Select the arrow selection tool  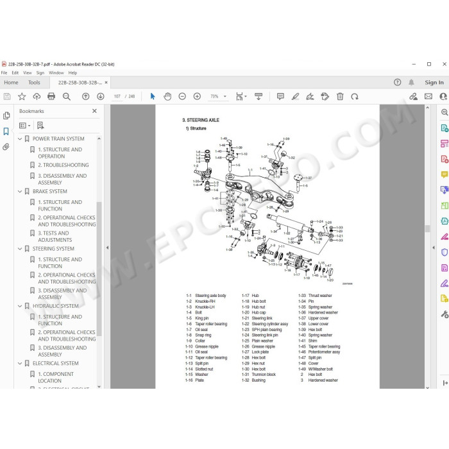coord(153,96)
